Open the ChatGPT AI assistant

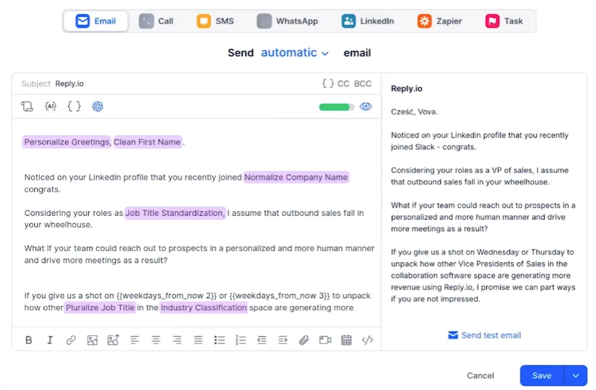coord(97,106)
